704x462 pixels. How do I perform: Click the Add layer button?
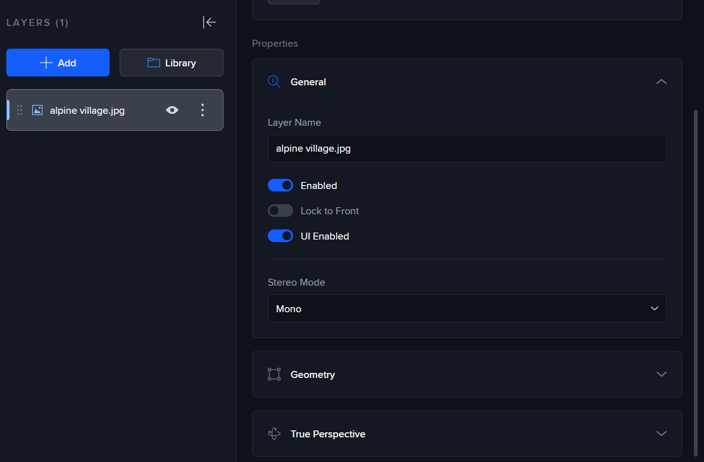tap(58, 63)
